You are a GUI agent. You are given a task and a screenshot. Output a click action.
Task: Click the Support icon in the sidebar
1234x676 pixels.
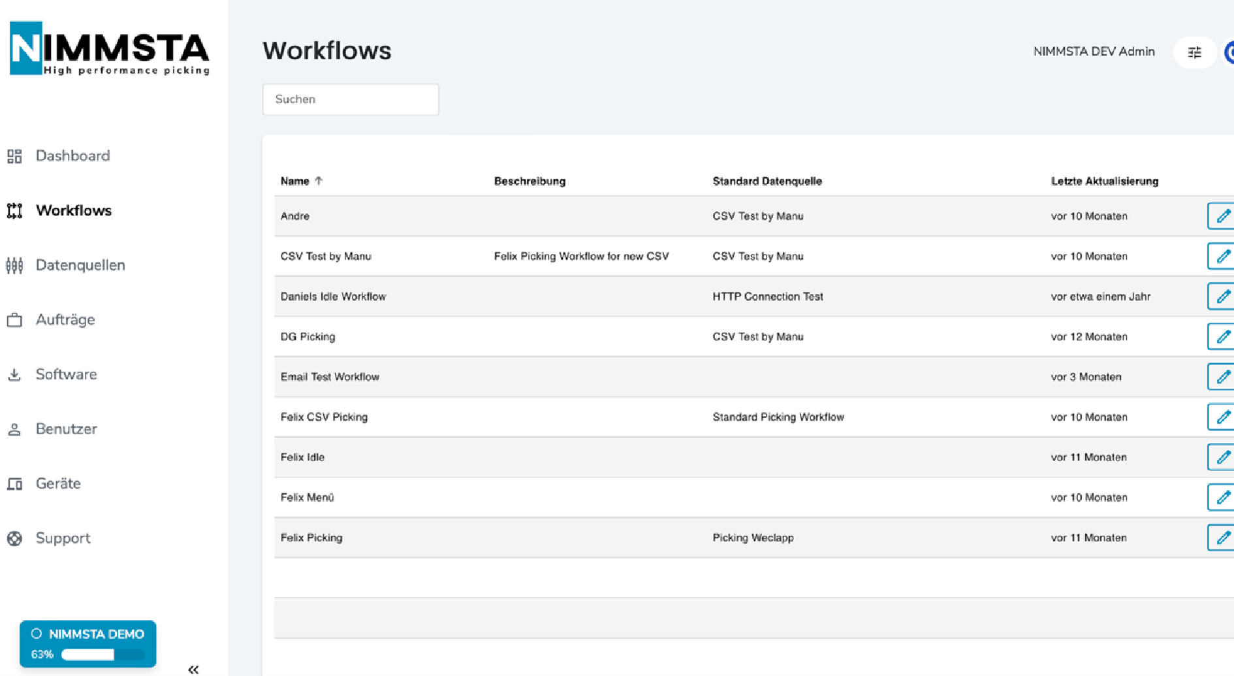(x=14, y=538)
